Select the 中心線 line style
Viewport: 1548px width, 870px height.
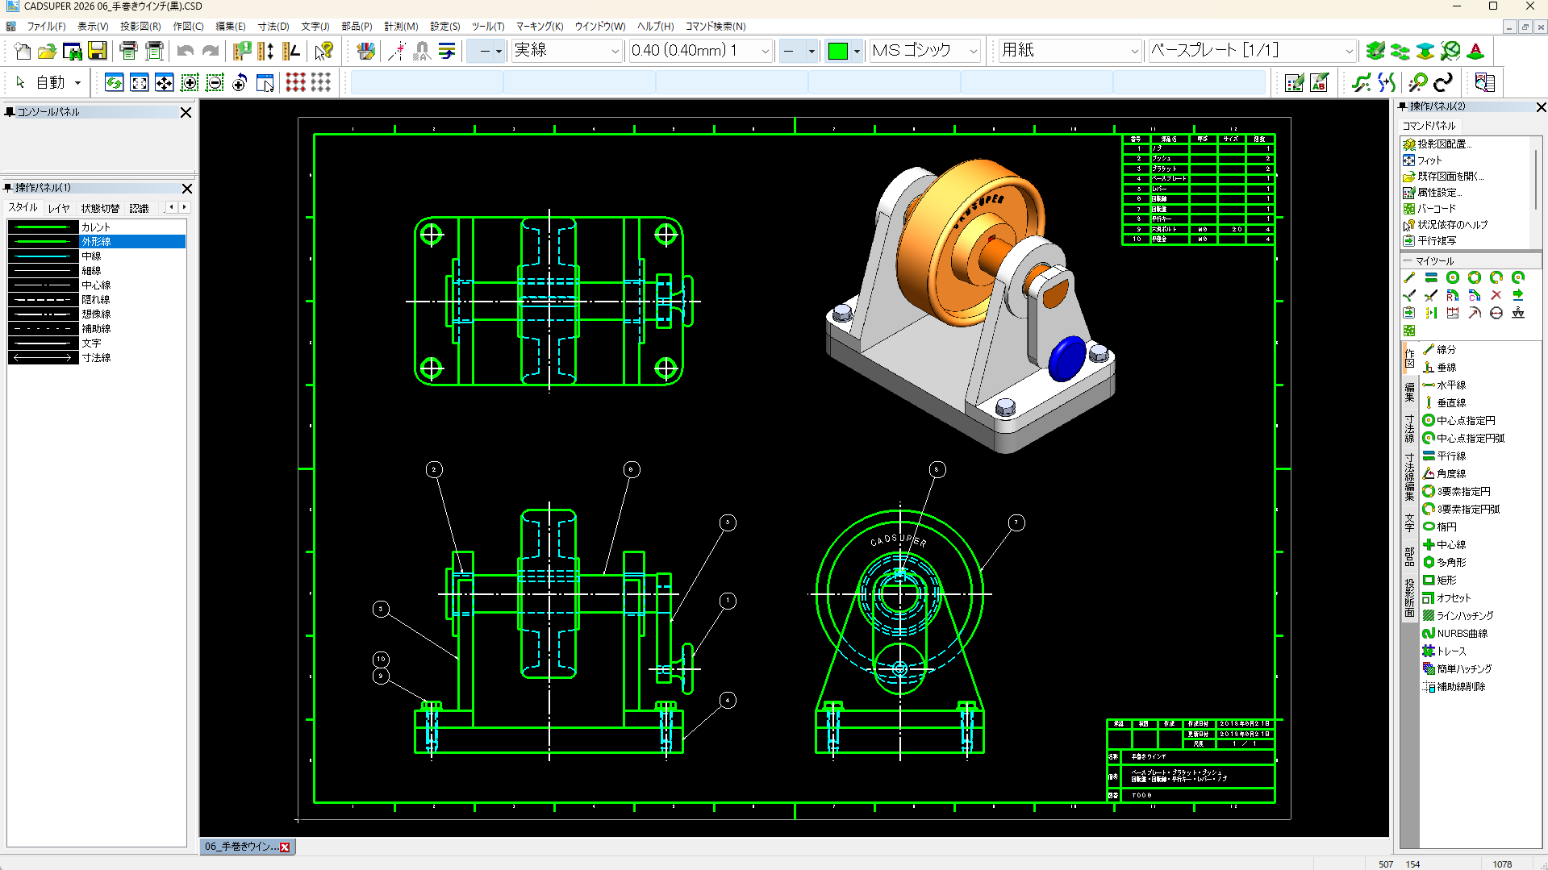[97, 285]
